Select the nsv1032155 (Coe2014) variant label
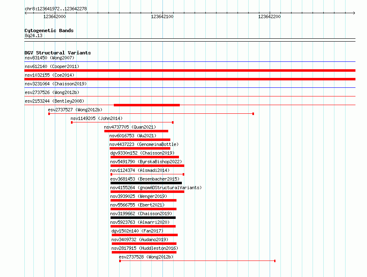This screenshot has height=277, width=367. pos(49,75)
